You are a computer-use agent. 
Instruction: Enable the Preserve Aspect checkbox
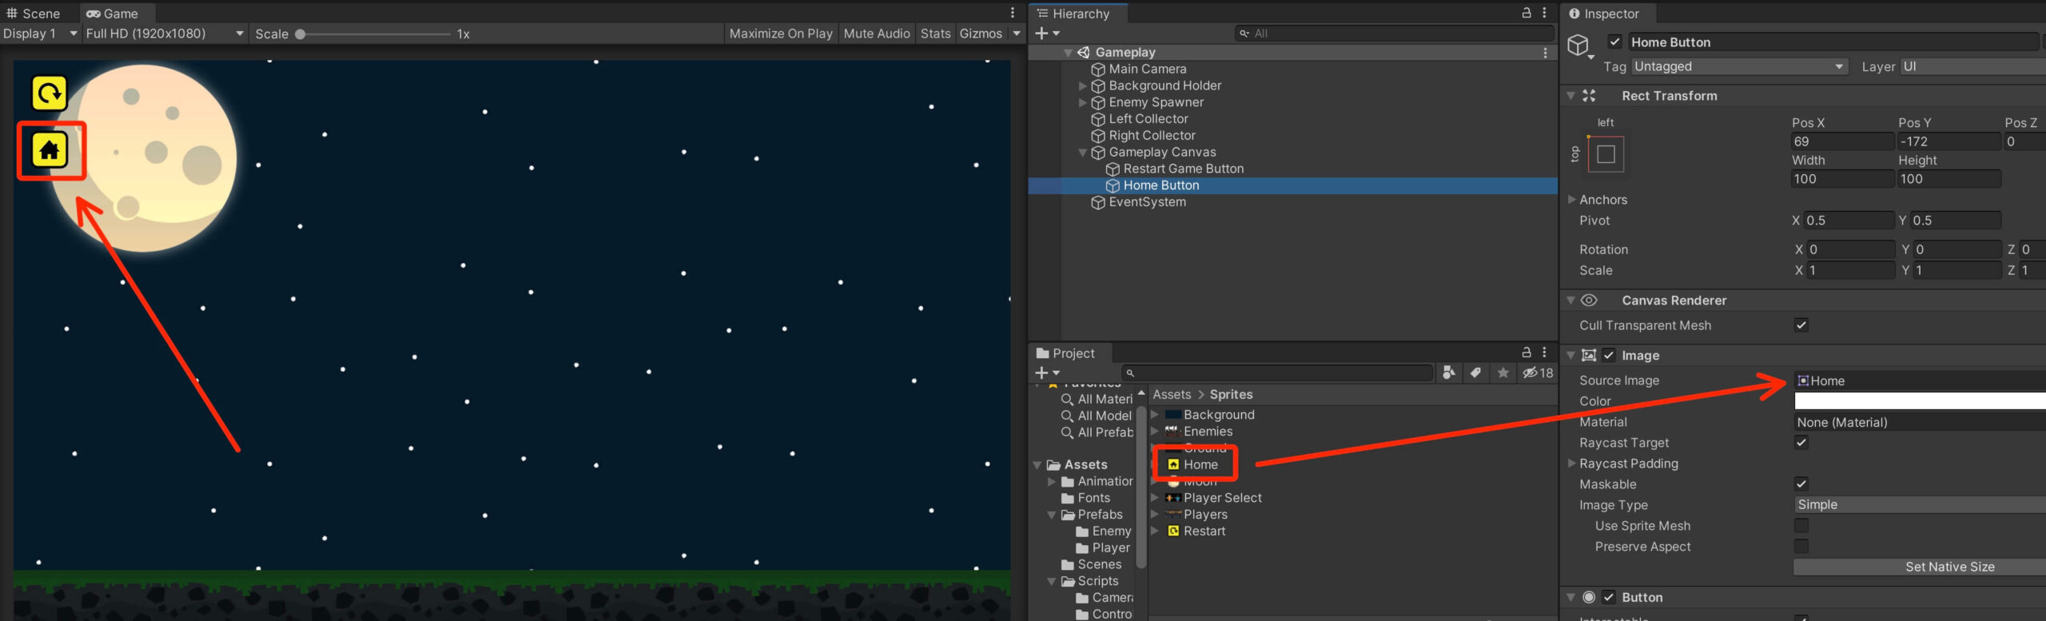pyautogui.click(x=1801, y=547)
